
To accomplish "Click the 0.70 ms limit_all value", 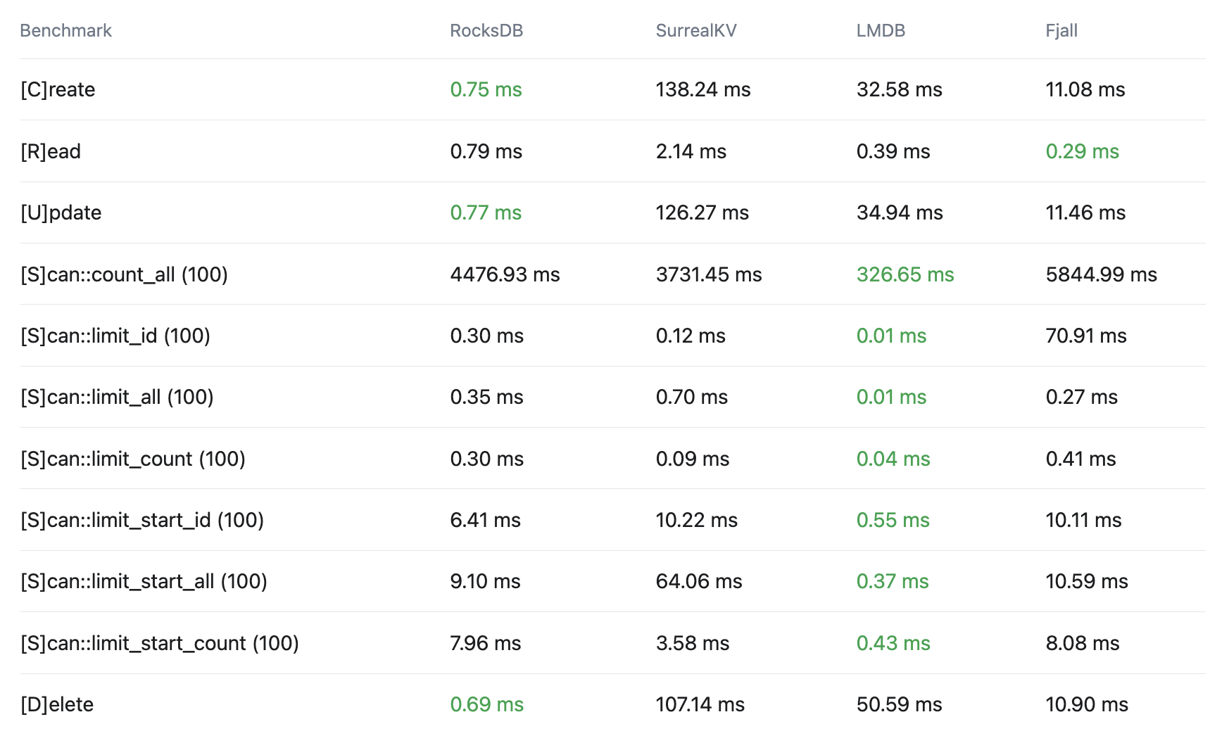I will [692, 397].
